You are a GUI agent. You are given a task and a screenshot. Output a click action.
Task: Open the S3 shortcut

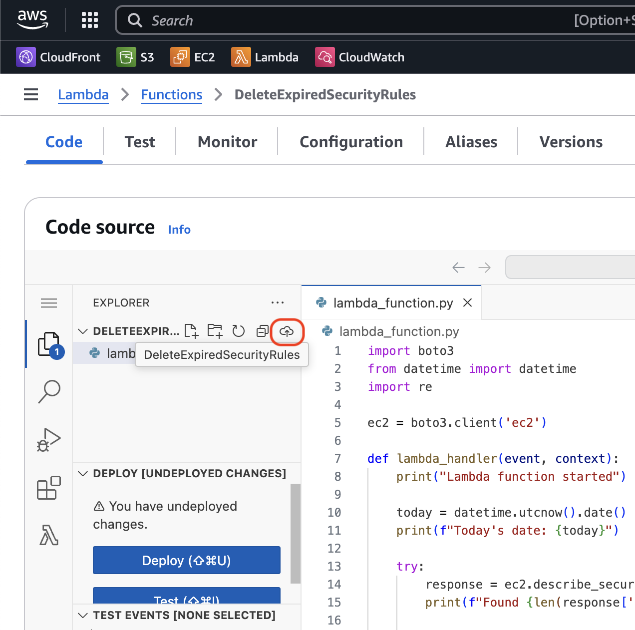135,57
